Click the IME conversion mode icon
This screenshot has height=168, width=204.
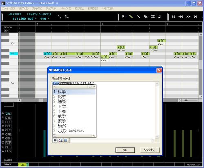(x=60, y=140)
